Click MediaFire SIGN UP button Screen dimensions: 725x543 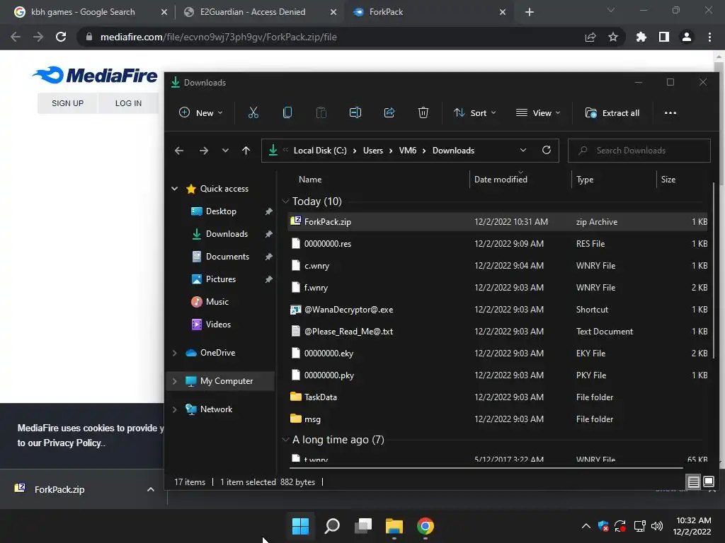[67, 103]
